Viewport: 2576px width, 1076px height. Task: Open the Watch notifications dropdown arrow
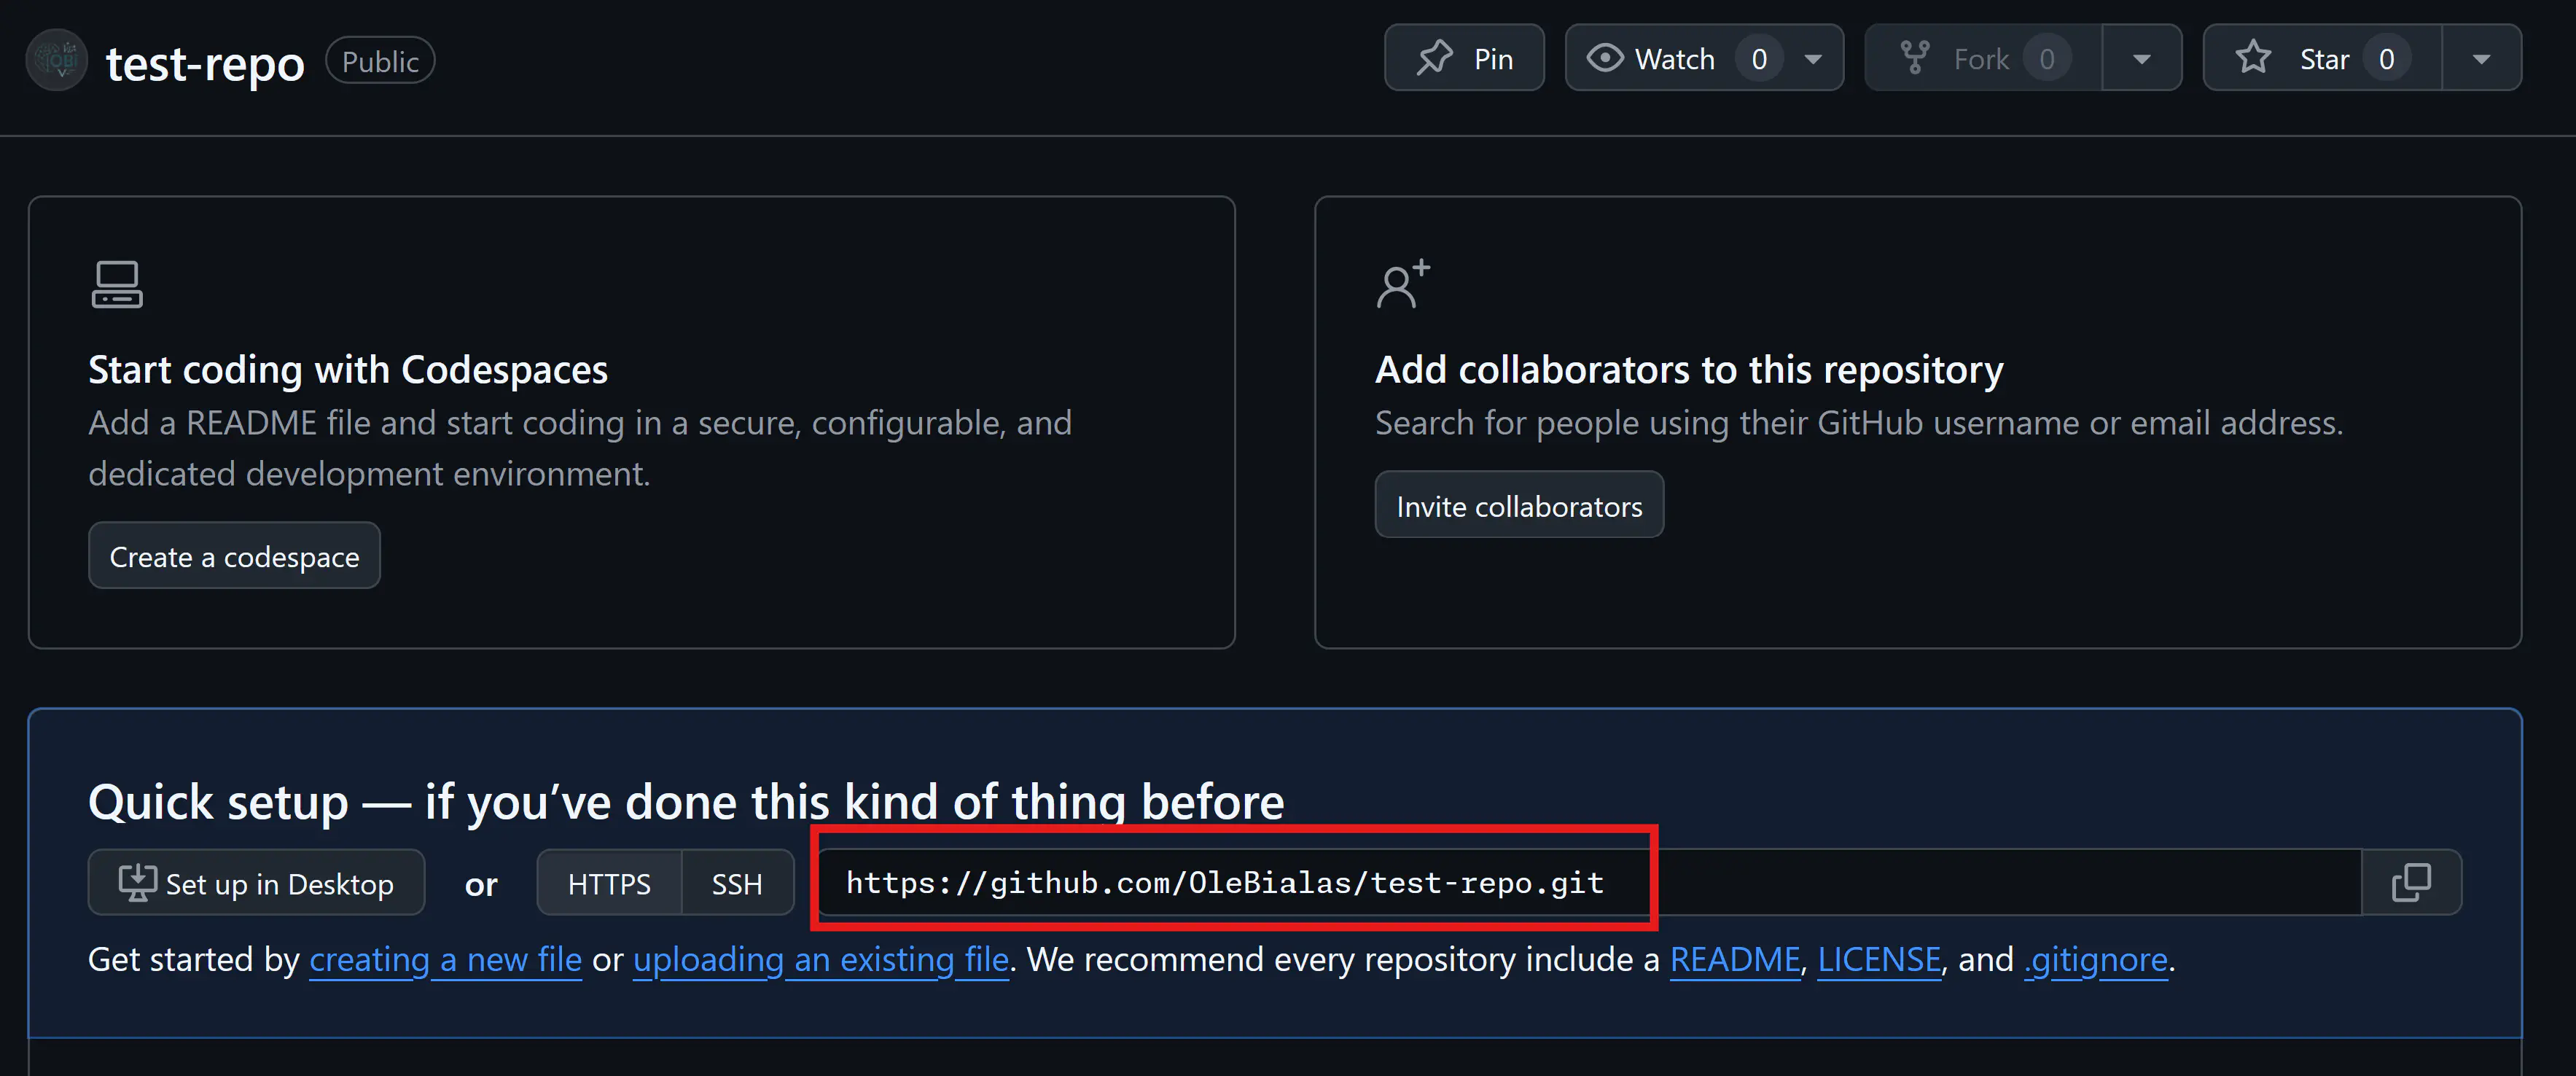tap(1813, 59)
